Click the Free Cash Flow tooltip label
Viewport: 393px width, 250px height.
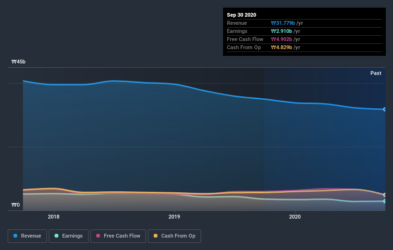(x=245, y=39)
